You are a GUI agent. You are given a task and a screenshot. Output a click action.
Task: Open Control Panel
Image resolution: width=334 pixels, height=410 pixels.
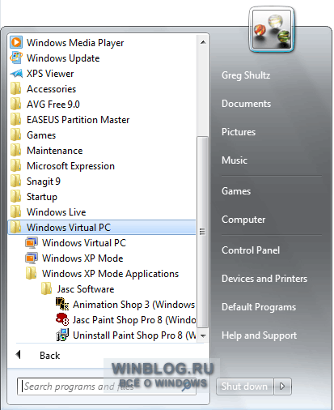(251, 250)
